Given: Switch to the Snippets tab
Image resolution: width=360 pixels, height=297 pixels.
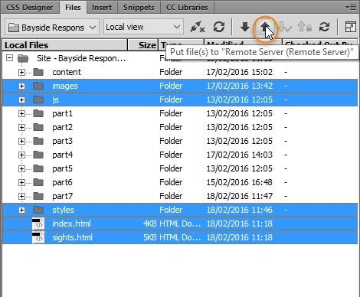Looking at the screenshot, I should (139, 7).
